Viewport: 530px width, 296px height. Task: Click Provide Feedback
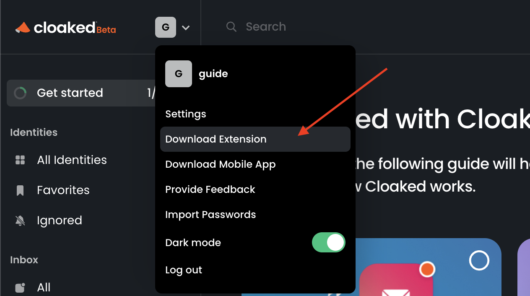210,190
